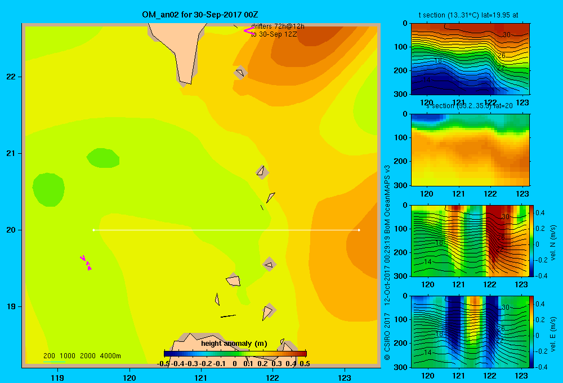563x383 pixels.
Task: Click the longitude 119 axis label on main map
Action: click(x=57, y=377)
